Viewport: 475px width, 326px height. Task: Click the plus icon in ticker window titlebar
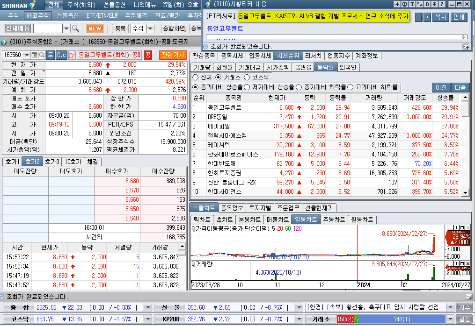click(x=397, y=4)
